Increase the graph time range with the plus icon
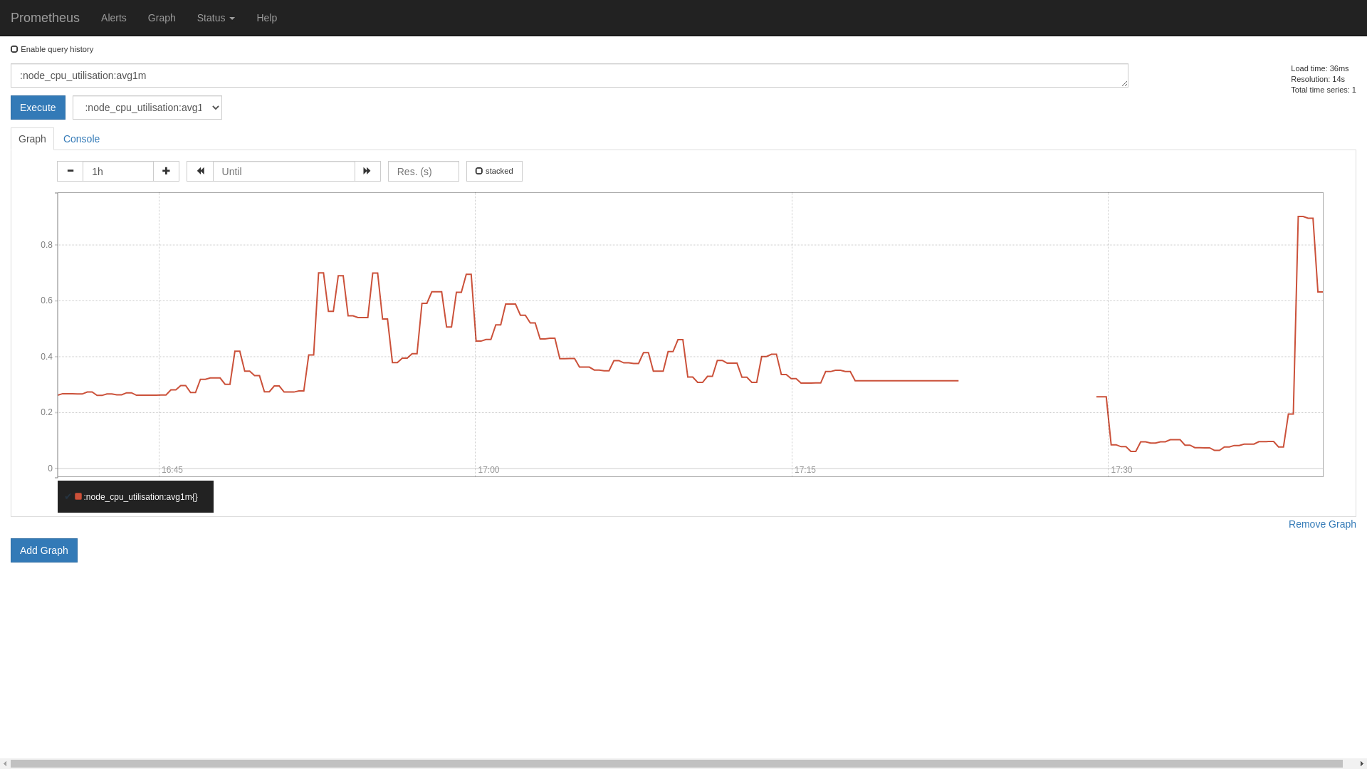The width and height of the screenshot is (1367, 769). point(166,171)
